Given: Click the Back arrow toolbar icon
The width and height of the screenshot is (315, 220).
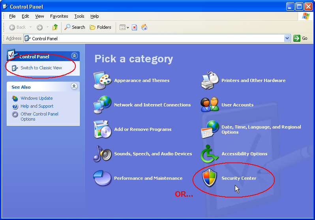Looking at the screenshot, I should 12,27.
